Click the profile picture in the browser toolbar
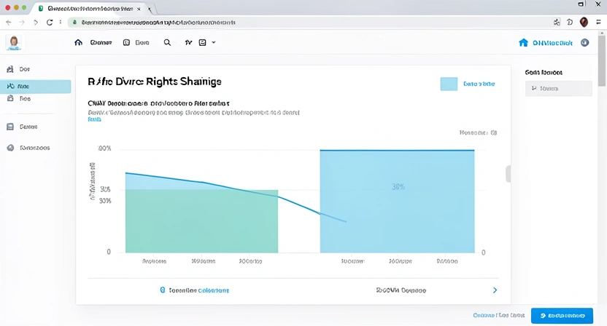The height and width of the screenshot is (326, 607). tap(584, 23)
